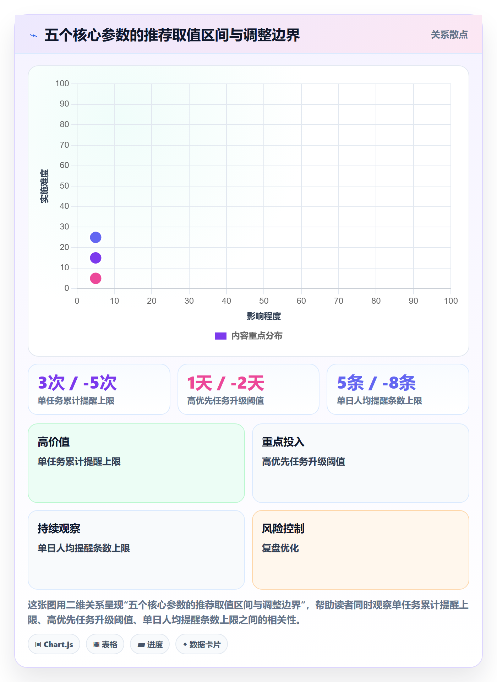Open the 5条 / -8条 stat card

coord(398,389)
